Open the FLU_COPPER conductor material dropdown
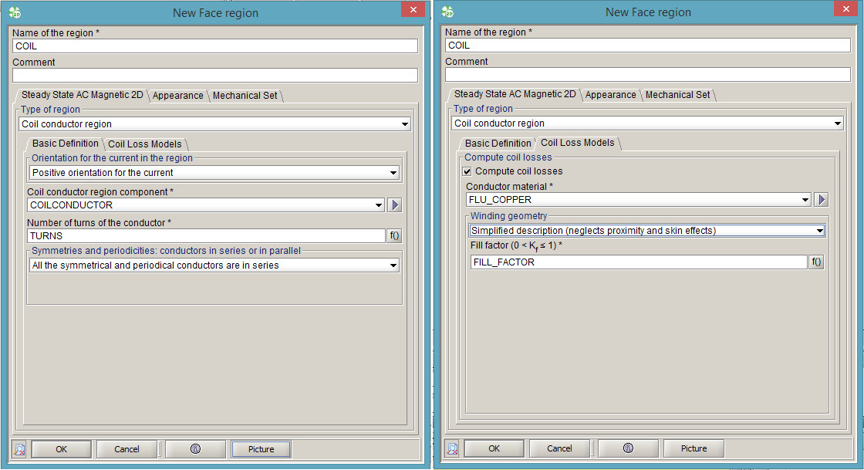This screenshot has height=470, width=864. (x=805, y=200)
